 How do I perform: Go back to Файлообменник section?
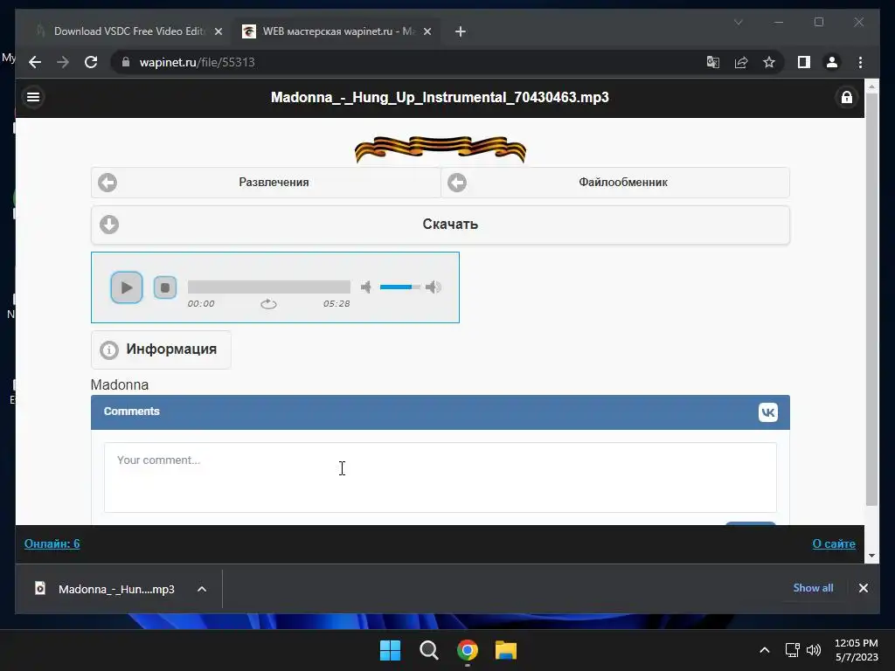[x=615, y=183]
